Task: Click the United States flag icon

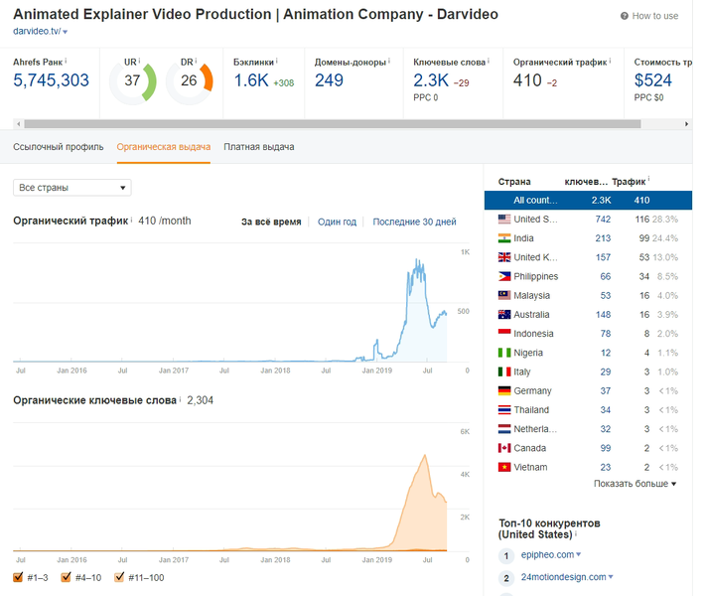Action: tap(504, 220)
